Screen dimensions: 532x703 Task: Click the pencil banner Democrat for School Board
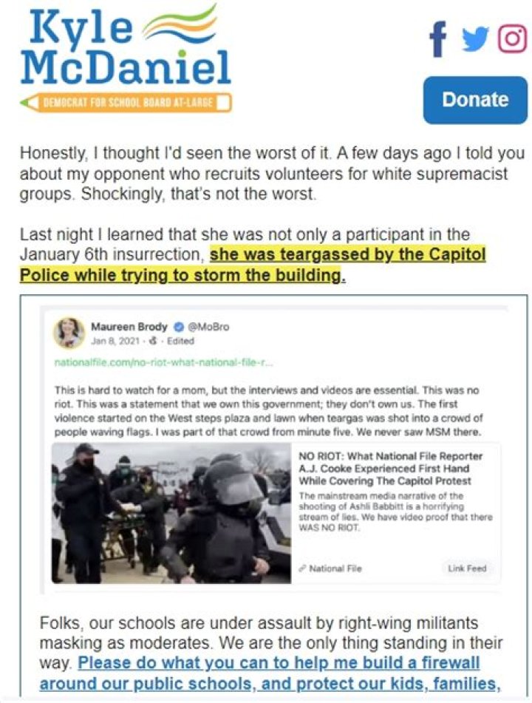126,103
